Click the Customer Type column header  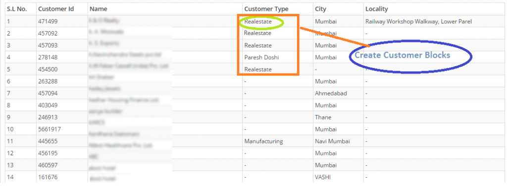coord(266,9)
